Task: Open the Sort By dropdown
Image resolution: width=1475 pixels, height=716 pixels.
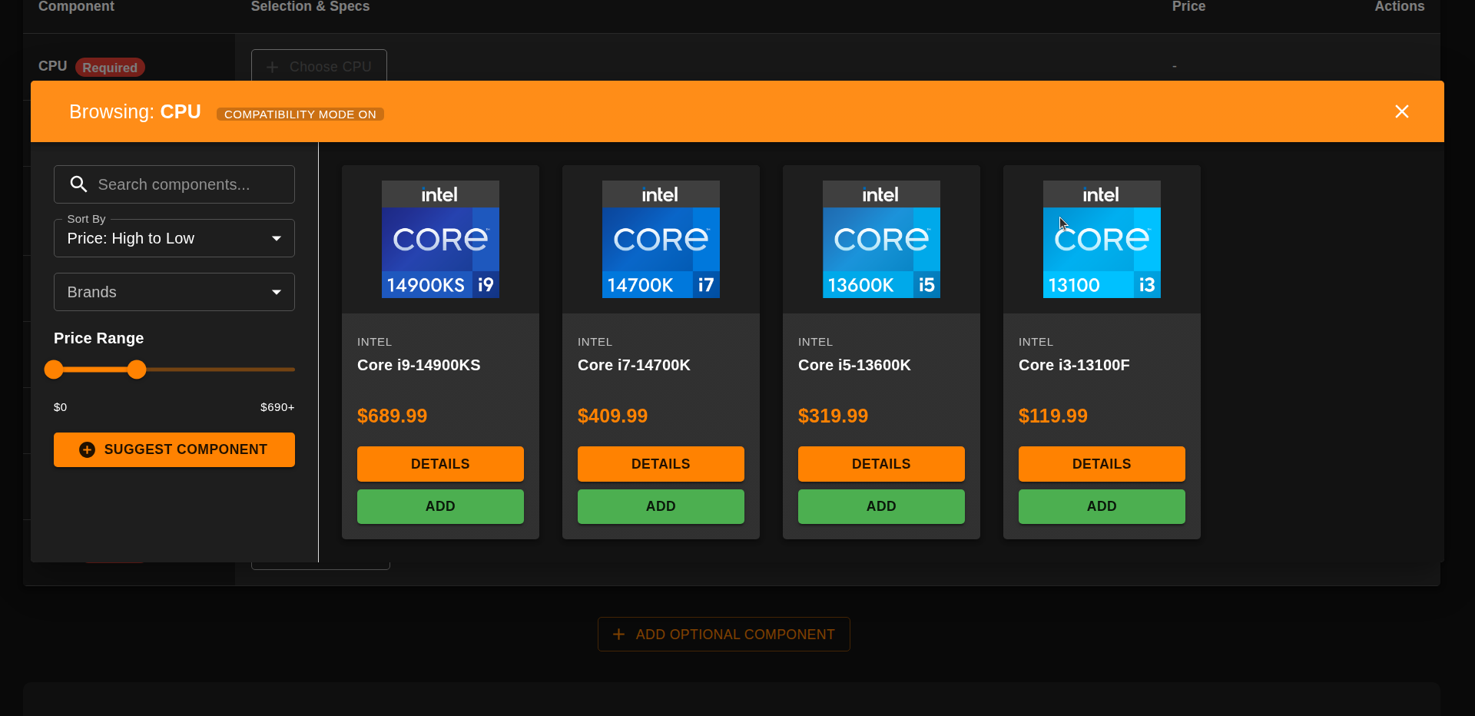Action: 174,238
